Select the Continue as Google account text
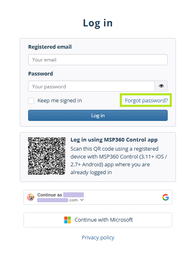 (61, 197)
